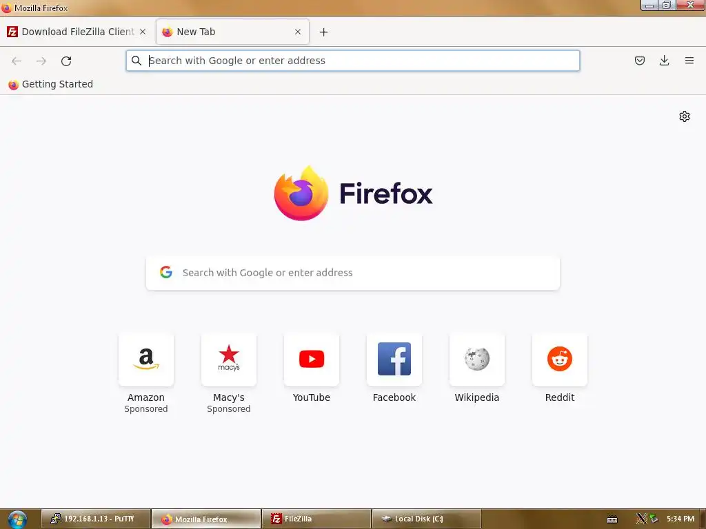Reload the current page
This screenshot has height=529, width=706.
click(66, 61)
